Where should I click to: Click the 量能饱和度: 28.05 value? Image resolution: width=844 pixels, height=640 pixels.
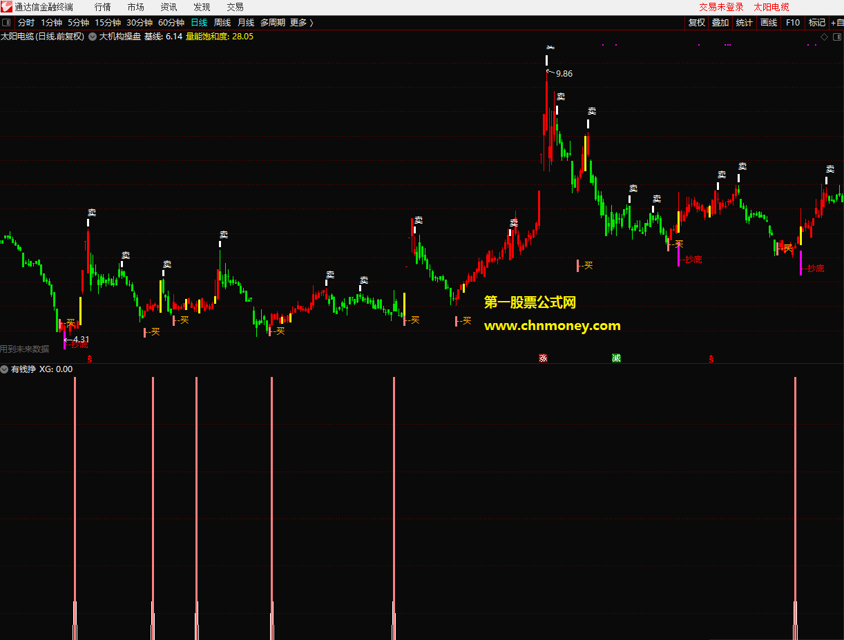pyautogui.click(x=220, y=37)
